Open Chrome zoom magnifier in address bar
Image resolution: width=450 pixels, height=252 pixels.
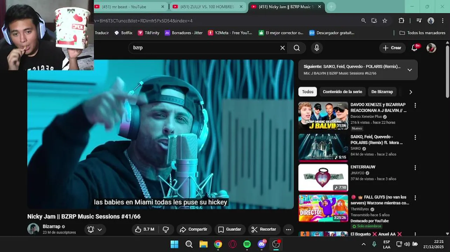[363, 21]
